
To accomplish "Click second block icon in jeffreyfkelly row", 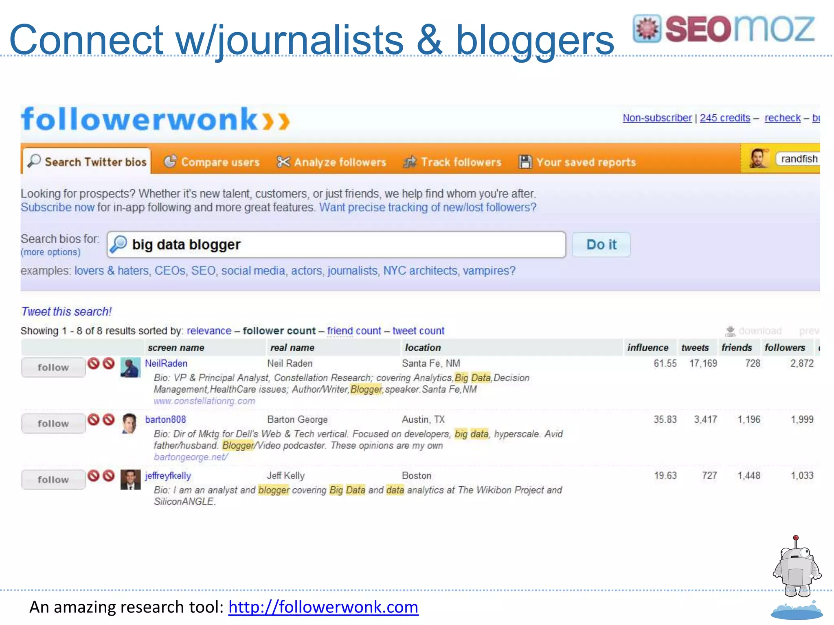I will 109,475.
